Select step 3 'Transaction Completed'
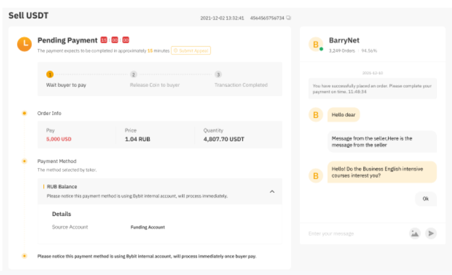Image resolution: width=452 pixels, height=275 pixels. pyautogui.click(x=218, y=75)
